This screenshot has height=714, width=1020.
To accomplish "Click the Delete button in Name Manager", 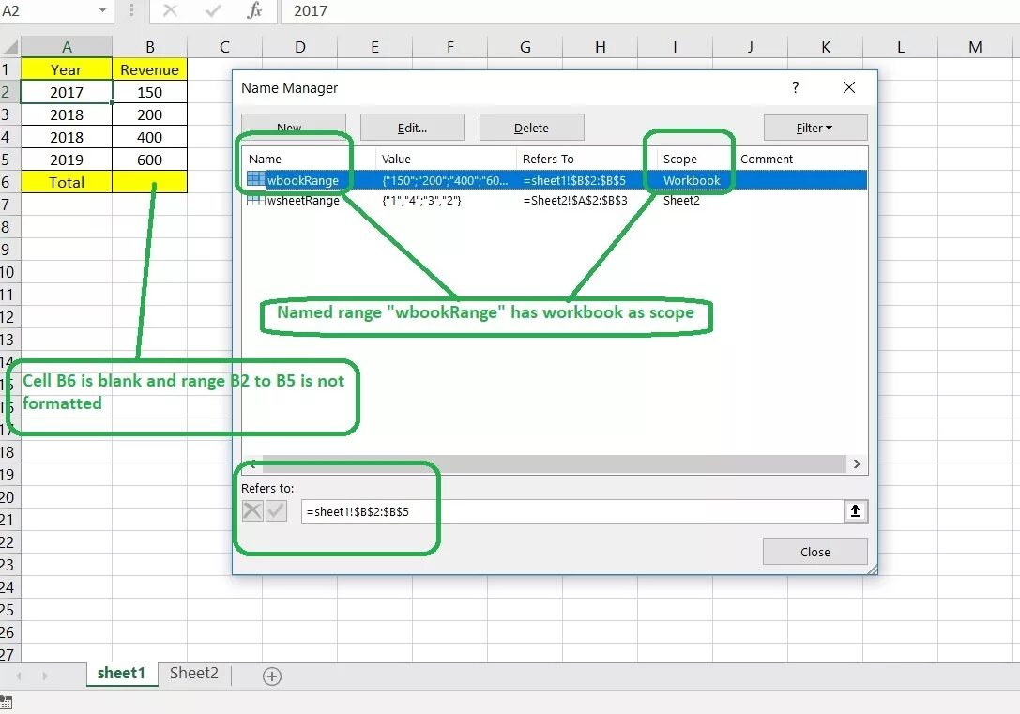I will coord(531,127).
